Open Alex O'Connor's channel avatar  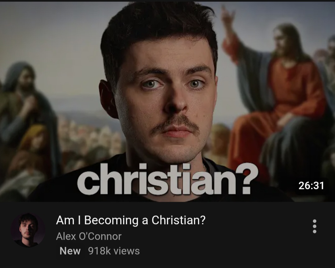(28, 230)
